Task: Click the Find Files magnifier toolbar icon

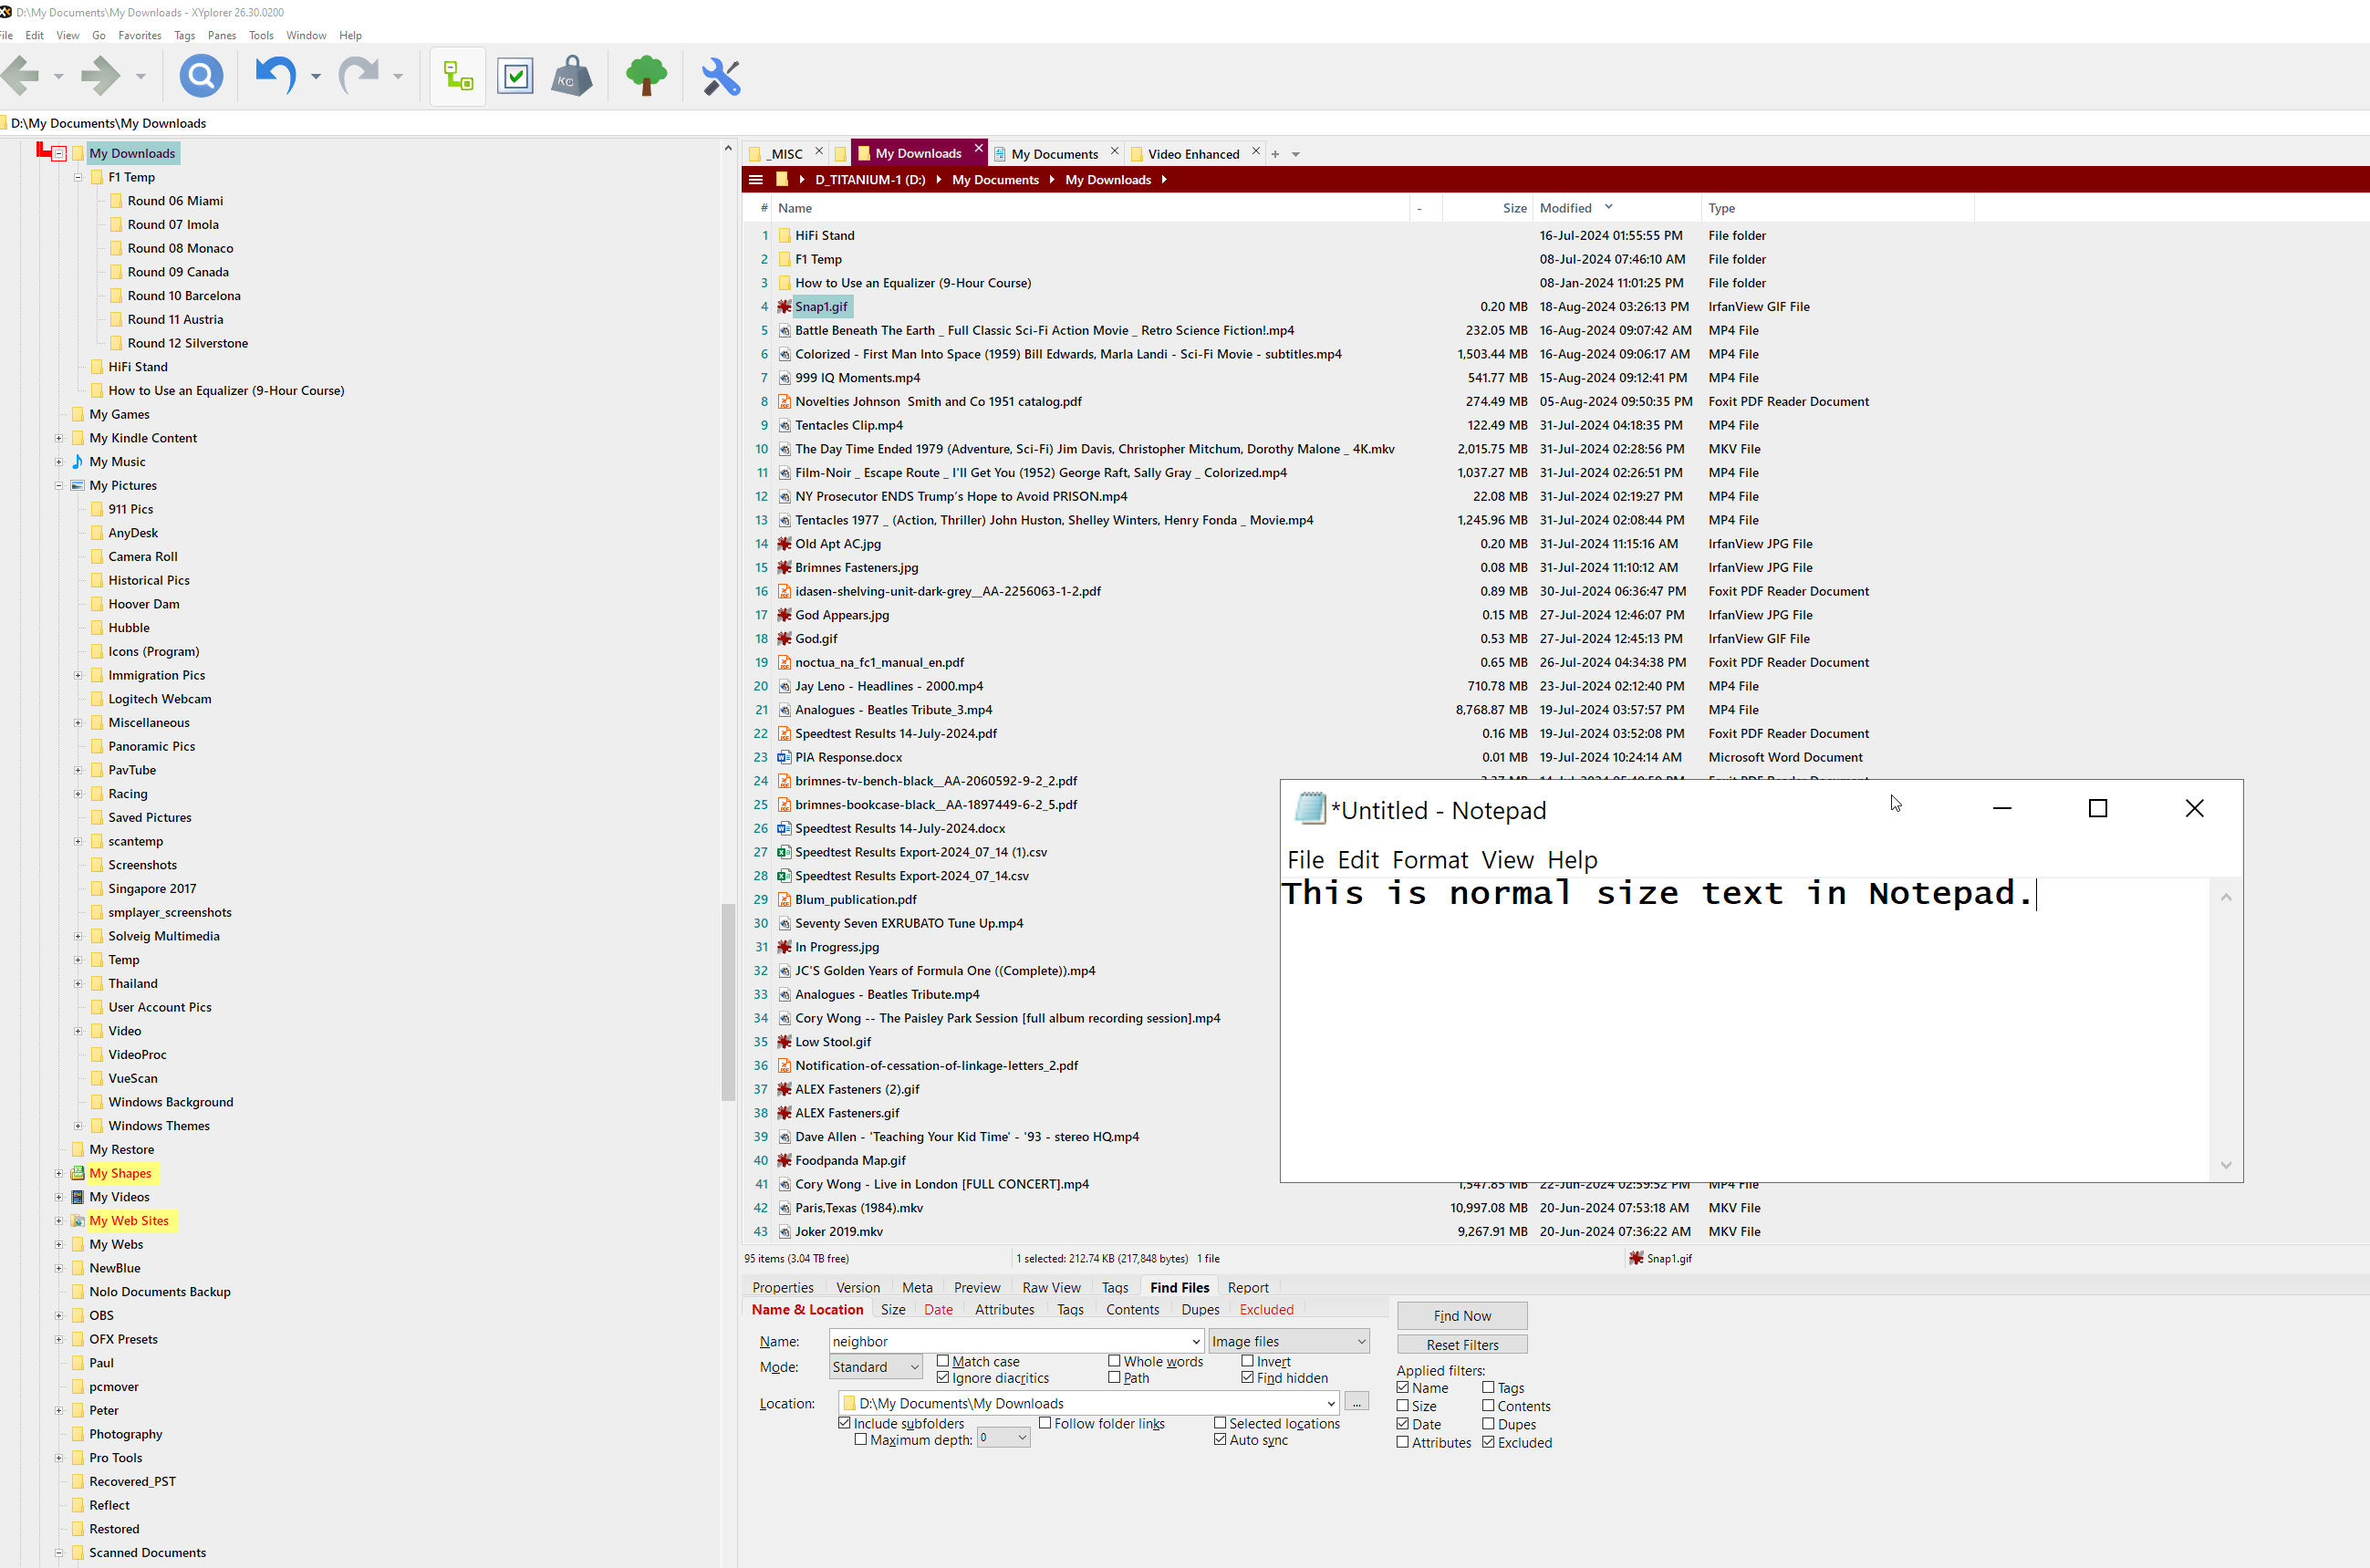Action: [201, 76]
